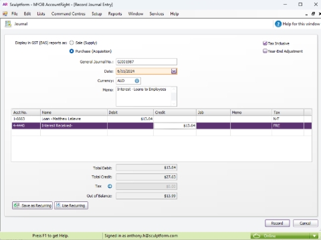Viewport: 321px width, 240px height.
Task: Click the Journal icon in the header
Action: click(8, 24)
